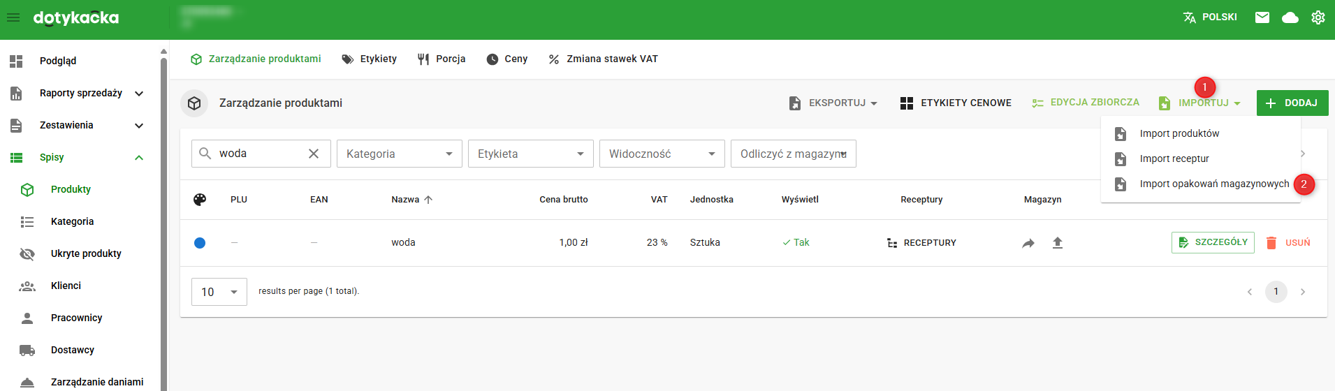Choose Import opakowań magazynowych option
The height and width of the screenshot is (391, 1335).
click(1214, 184)
